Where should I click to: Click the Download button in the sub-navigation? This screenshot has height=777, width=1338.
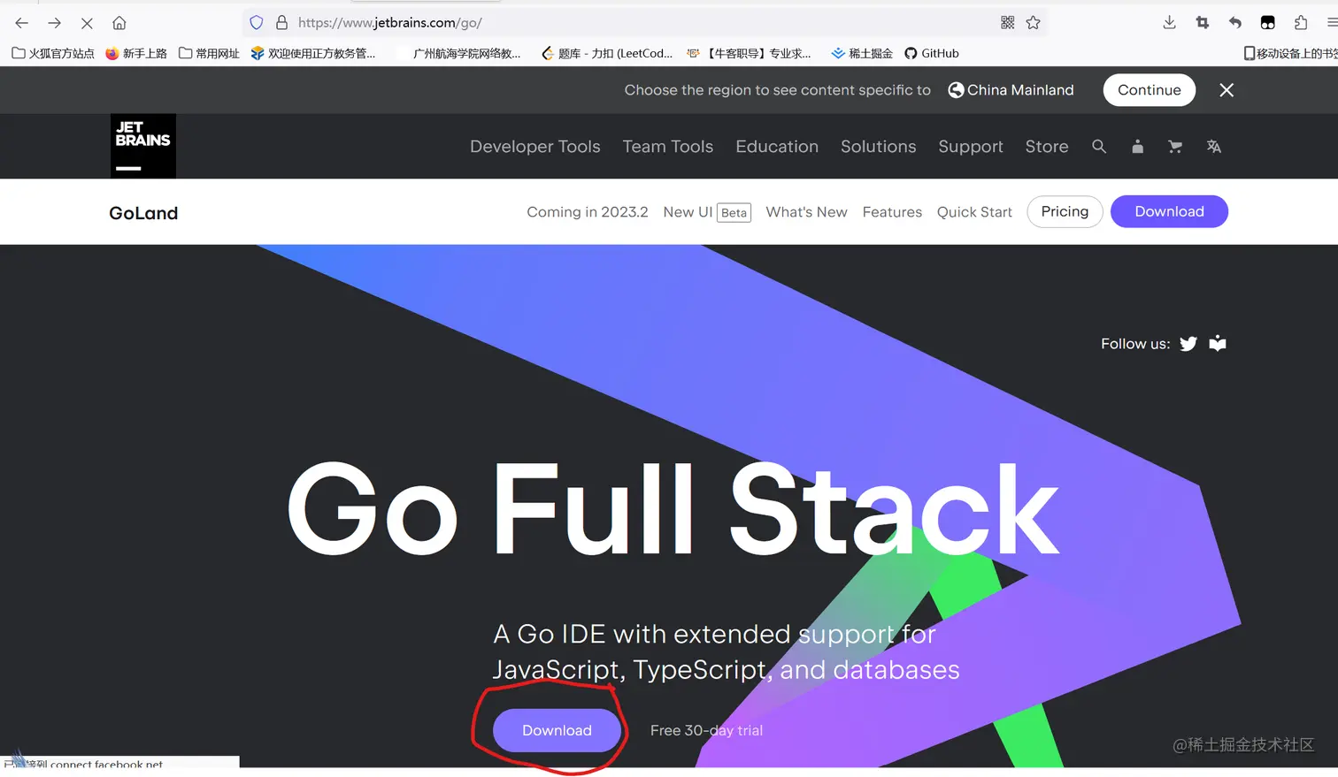(1169, 211)
